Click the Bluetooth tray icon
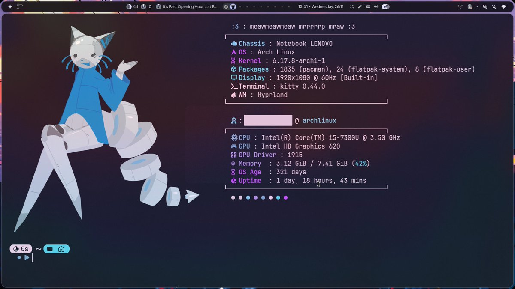Viewport: 515px width, 289px height. [470, 7]
